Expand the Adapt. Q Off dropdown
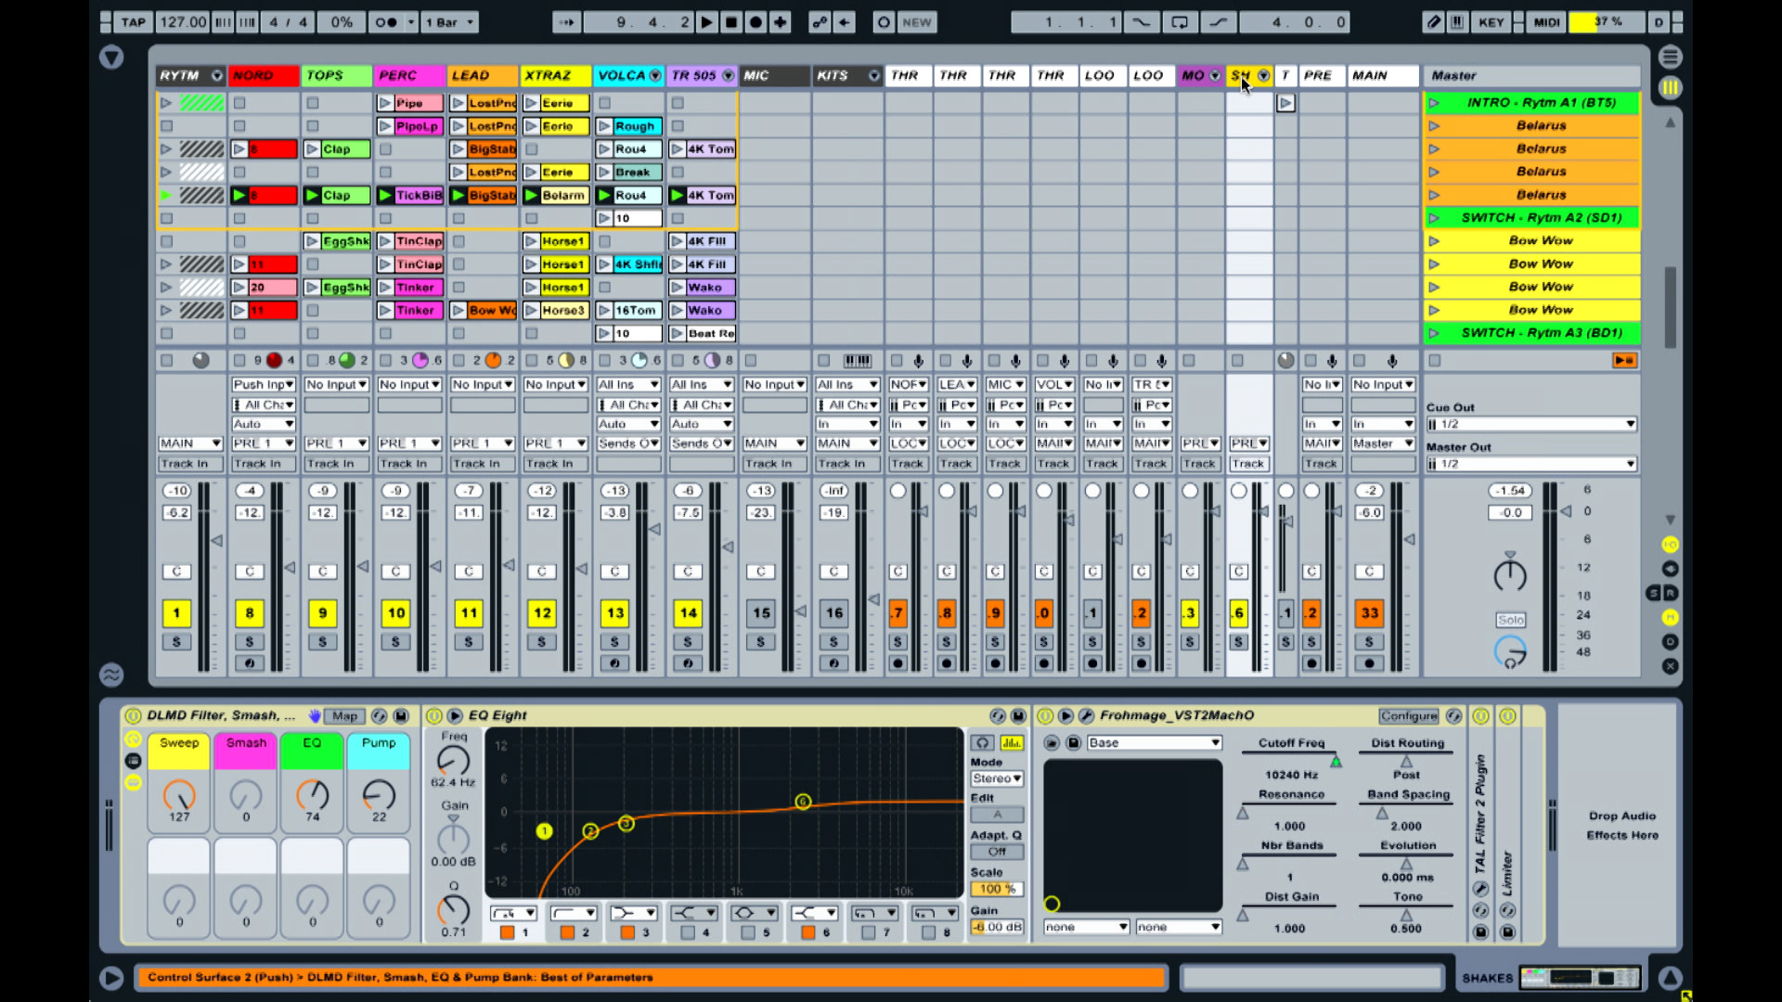The width and height of the screenshot is (1782, 1002). (x=995, y=850)
